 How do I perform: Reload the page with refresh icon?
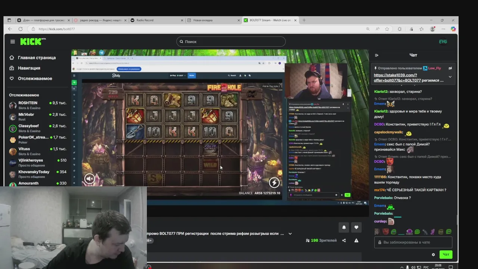21,29
